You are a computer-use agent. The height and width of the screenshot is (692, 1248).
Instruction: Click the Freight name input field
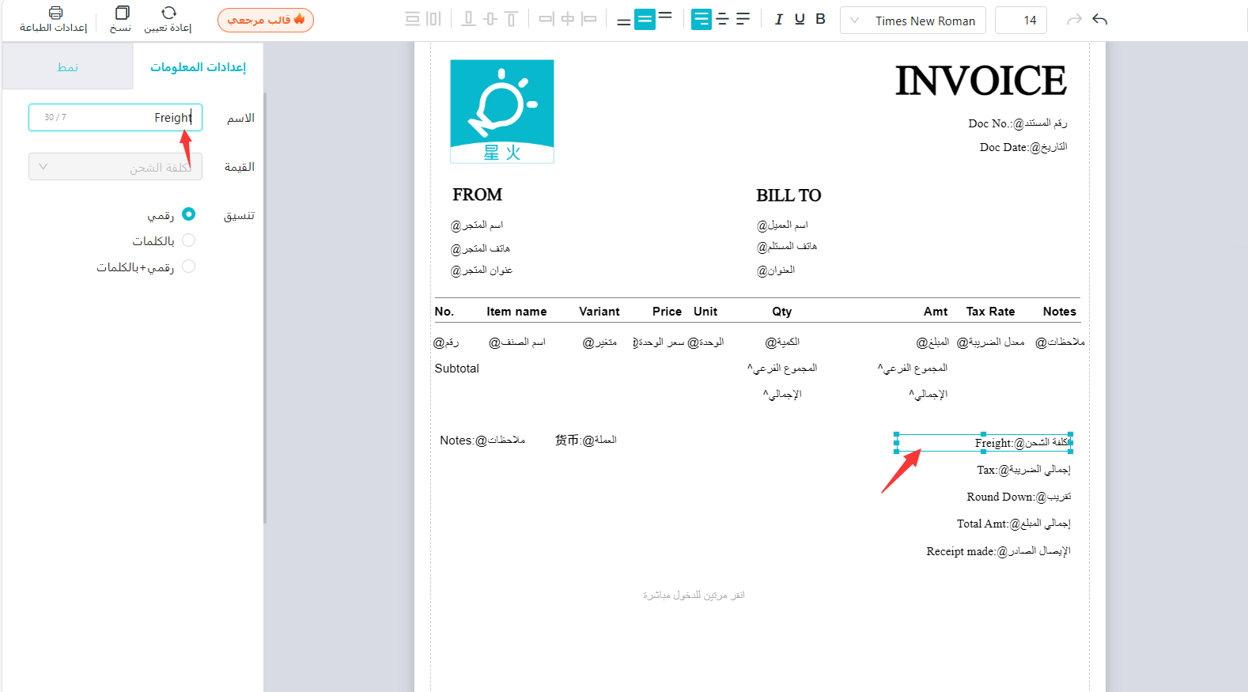tap(115, 117)
